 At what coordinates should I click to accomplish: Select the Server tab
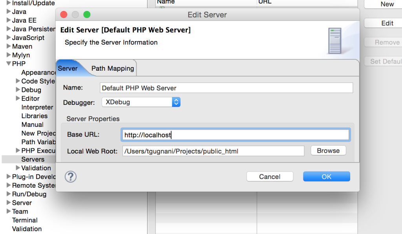point(68,68)
